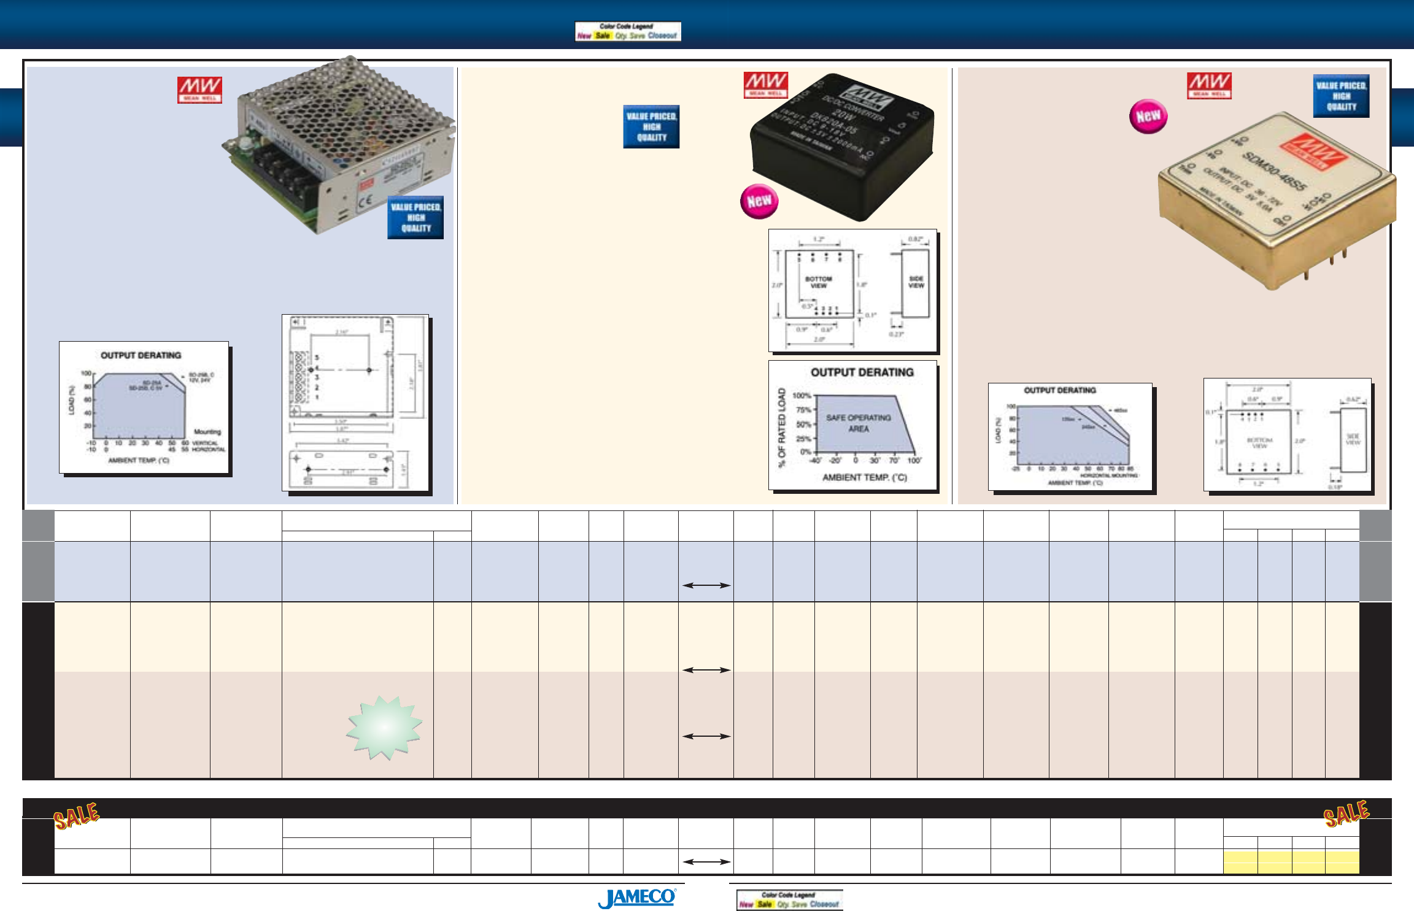Click the red SALE label on the left of the sale table
The width and height of the screenshot is (1414, 911).
(x=76, y=815)
